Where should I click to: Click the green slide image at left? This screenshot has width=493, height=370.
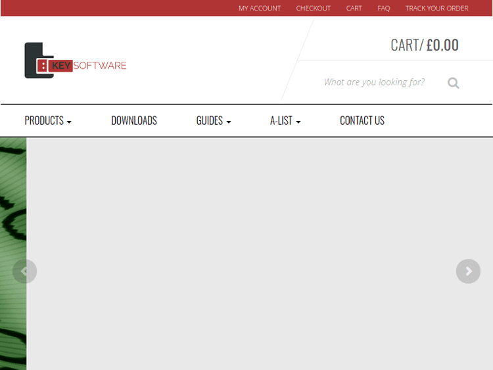click(x=13, y=197)
